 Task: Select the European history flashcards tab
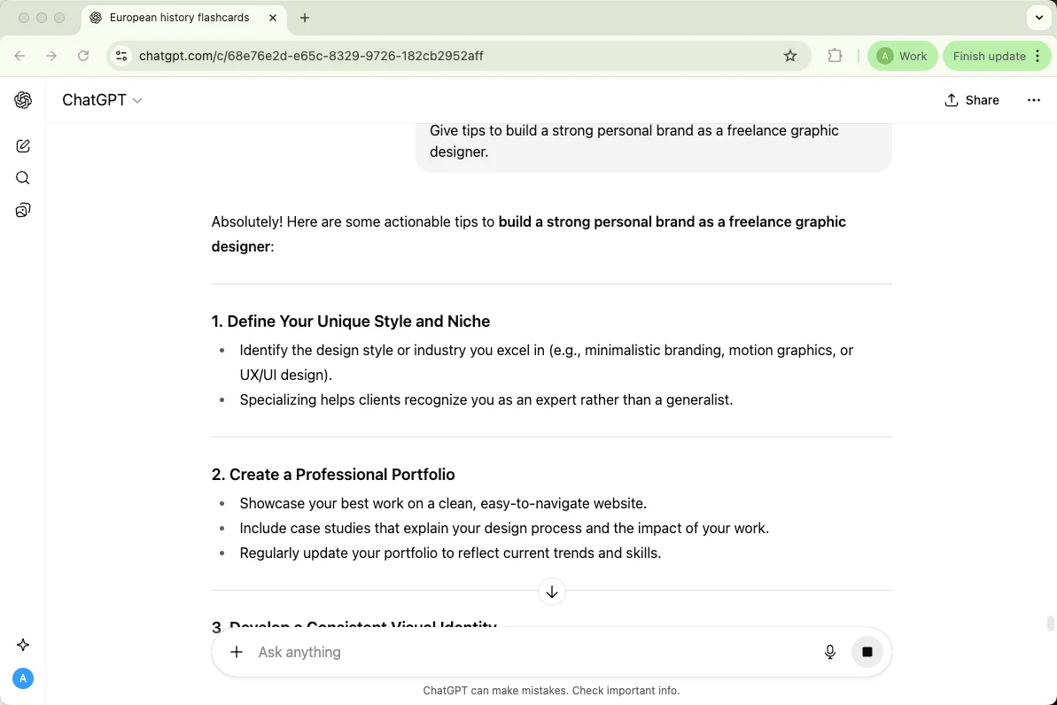coord(179,18)
